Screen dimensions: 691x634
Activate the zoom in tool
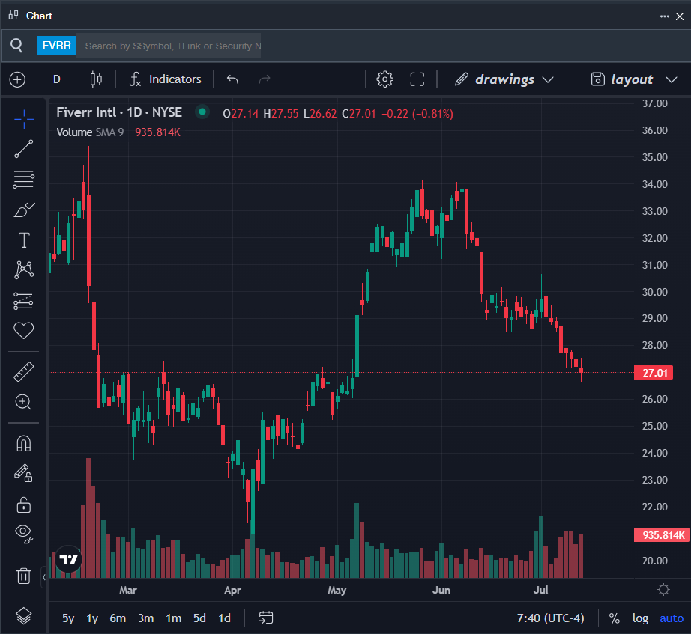coord(23,402)
